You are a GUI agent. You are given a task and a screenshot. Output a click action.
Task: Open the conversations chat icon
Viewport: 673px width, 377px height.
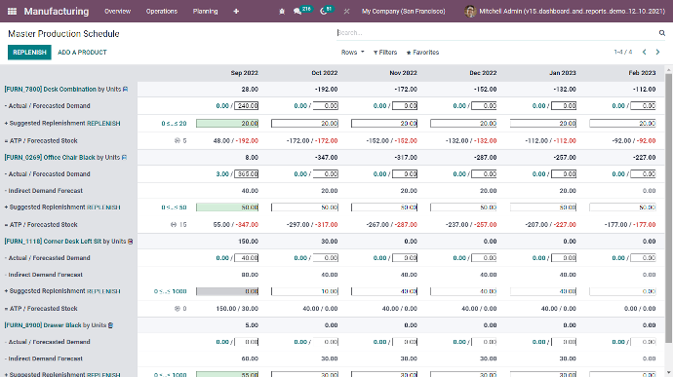(297, 12)
